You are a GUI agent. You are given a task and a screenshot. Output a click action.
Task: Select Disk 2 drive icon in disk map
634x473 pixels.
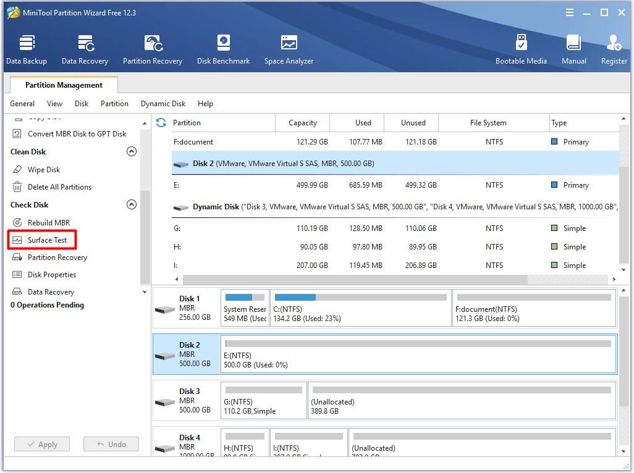[x=165, y=356]
